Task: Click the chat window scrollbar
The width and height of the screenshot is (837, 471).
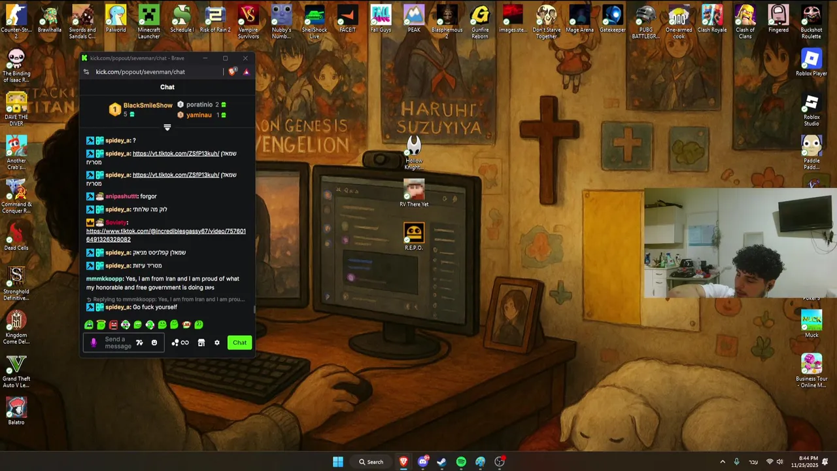Action: pyautogui.click(x=254, y=309)
